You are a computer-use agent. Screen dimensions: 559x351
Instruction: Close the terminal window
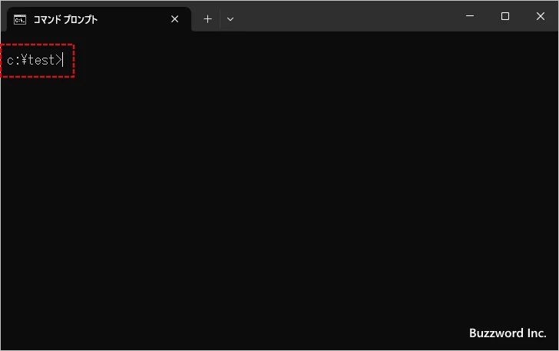541,16
